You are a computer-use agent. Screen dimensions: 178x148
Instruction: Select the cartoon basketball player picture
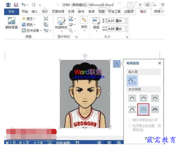click(85, 94)
